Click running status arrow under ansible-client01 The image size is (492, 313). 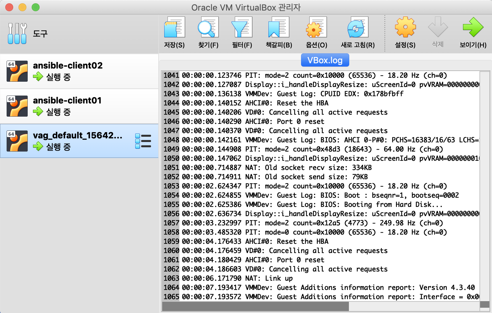point(38,112)
